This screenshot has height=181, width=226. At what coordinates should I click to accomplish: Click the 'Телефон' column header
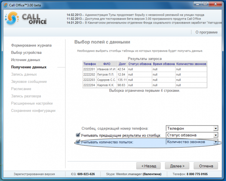[90, 64]
